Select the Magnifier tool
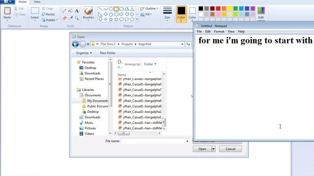The image size is (314, 176). (x=77, y=18)
